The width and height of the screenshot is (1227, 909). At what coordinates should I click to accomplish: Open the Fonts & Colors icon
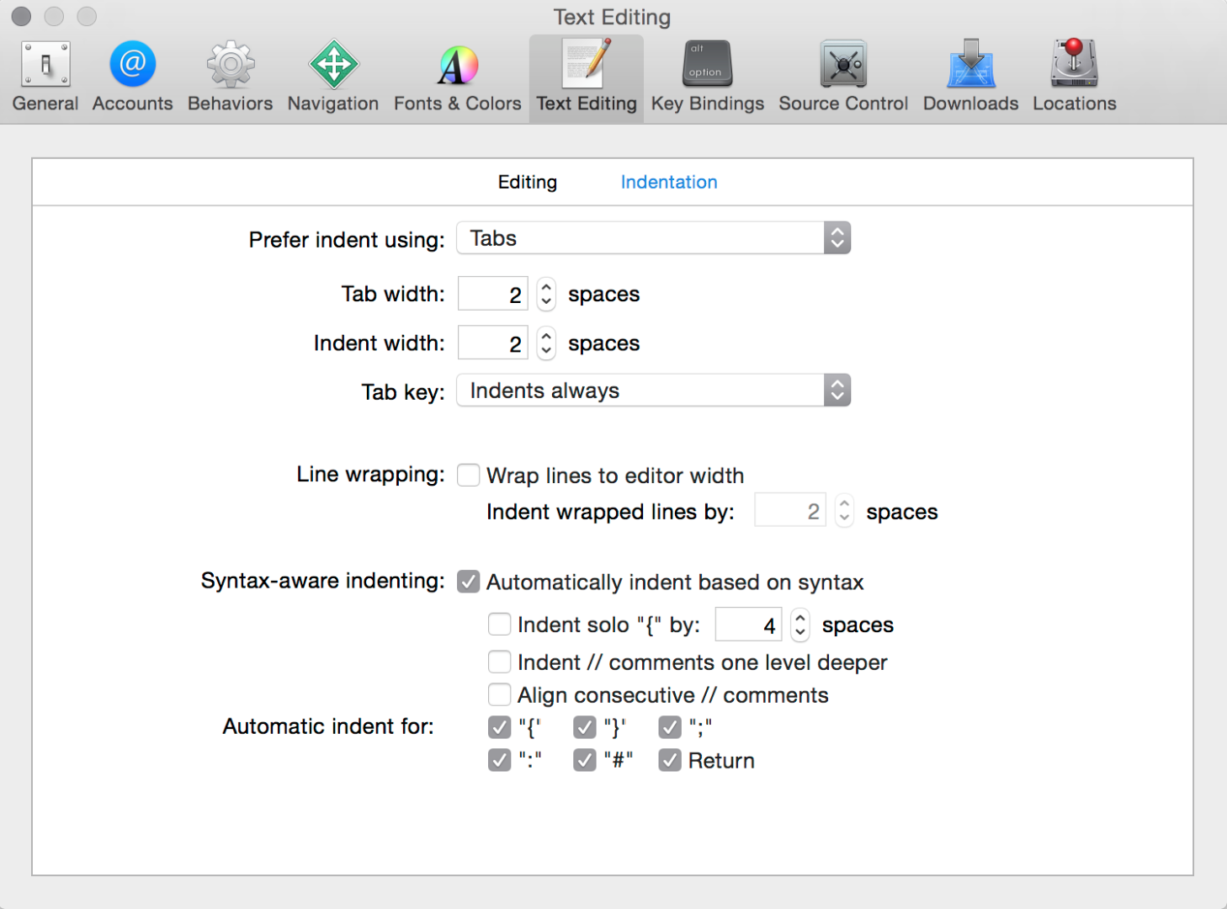coord(458,64)
